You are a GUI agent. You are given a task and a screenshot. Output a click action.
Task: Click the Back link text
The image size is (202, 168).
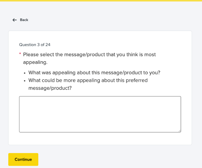click(x=24, y=20)
